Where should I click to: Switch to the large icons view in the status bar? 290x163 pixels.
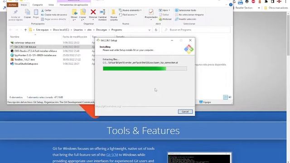[x=230, y=97]
